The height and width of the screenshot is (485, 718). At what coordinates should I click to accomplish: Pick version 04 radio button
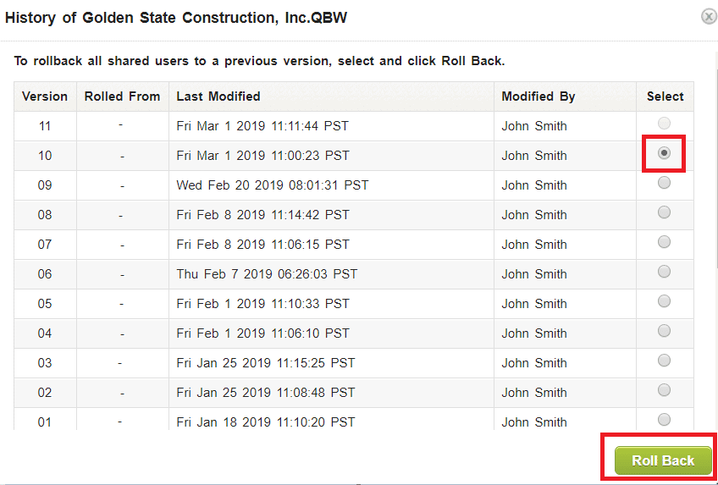click(x=665, y=331)
